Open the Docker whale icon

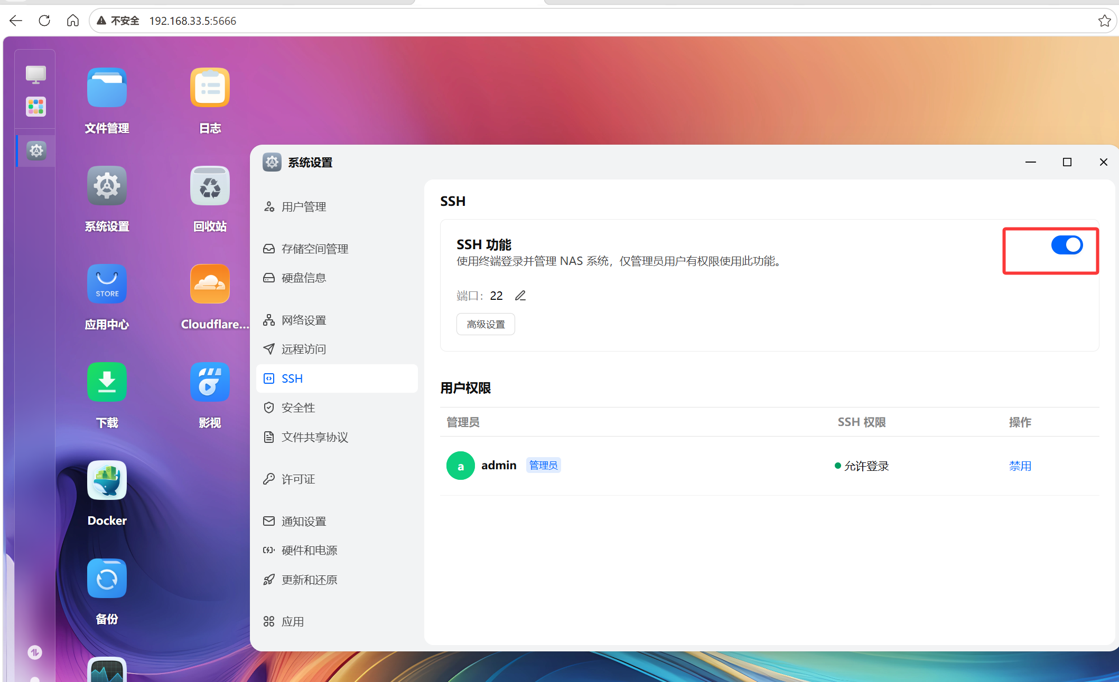pyautogui.click(x=107, y=480)
